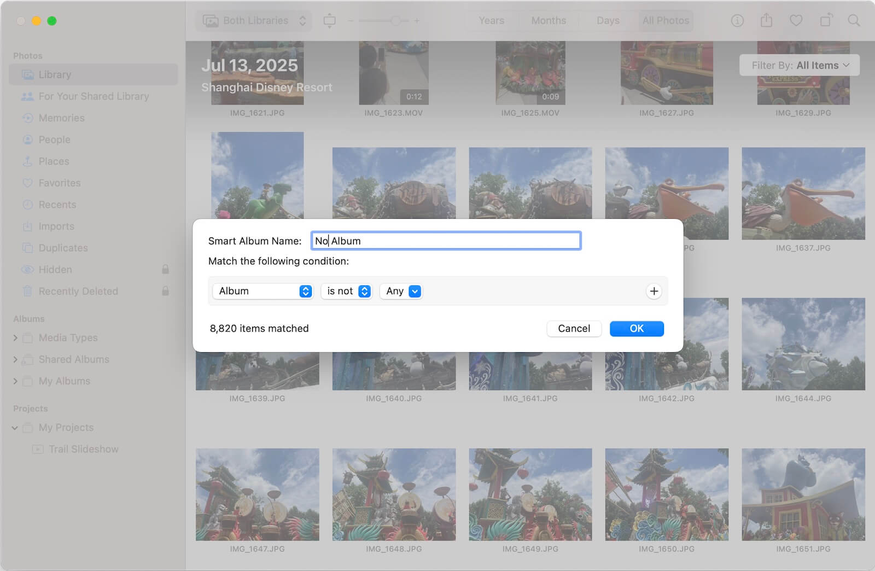The width and height of the screenshot is (875, 571).
Task: Select IMG_1627.JPG train thumbnail
Action: (x=667, y=73)
